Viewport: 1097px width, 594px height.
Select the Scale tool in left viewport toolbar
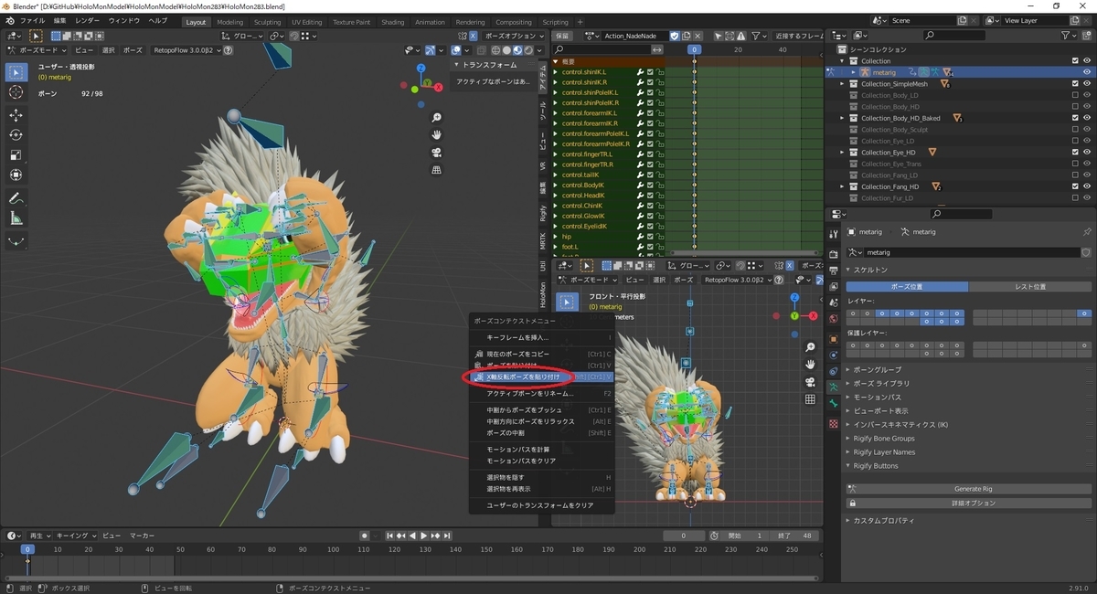click(16, 154)
